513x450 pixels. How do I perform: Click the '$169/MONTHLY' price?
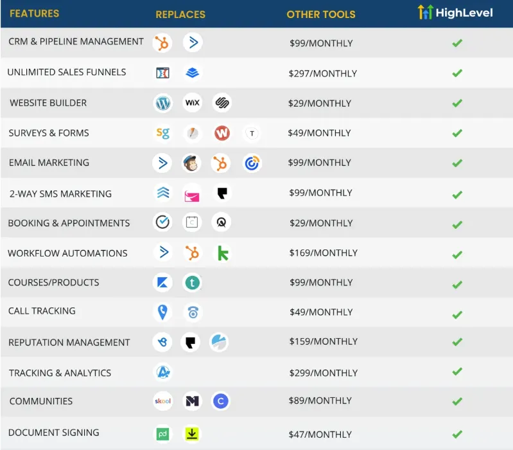[x=323, y=253]
